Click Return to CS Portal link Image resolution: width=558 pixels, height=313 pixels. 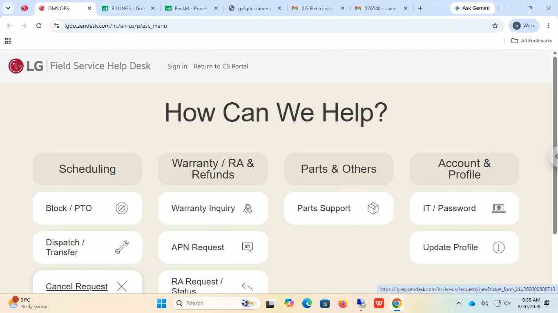(x=221, y=66)
